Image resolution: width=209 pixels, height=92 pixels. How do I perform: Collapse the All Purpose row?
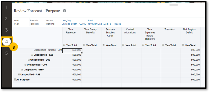click(15, 80)
